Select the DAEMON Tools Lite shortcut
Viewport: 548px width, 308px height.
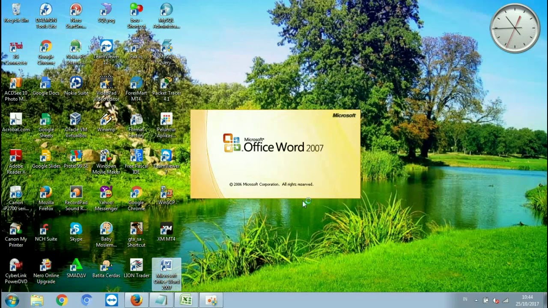coord(46,16)
